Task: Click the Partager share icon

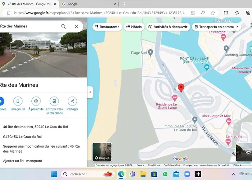Action: 72,101
